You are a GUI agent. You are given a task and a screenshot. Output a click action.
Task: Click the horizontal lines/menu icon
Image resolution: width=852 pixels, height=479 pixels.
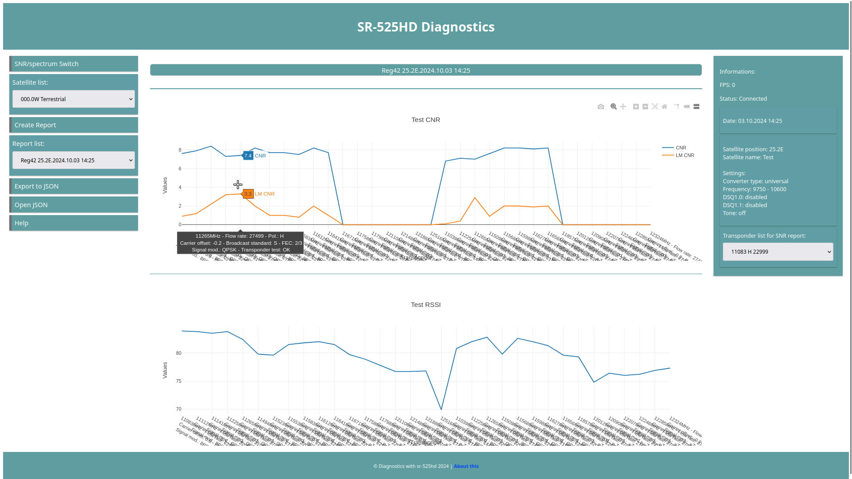point(696,106)
